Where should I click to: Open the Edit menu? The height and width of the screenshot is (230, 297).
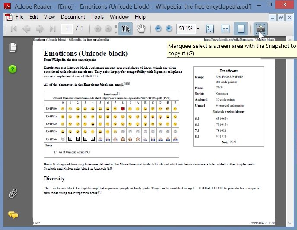(x=34, y=17)
